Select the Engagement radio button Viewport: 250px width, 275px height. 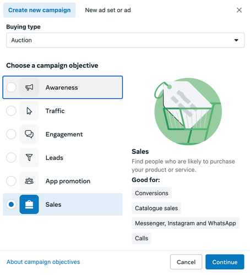click(11, 134)
